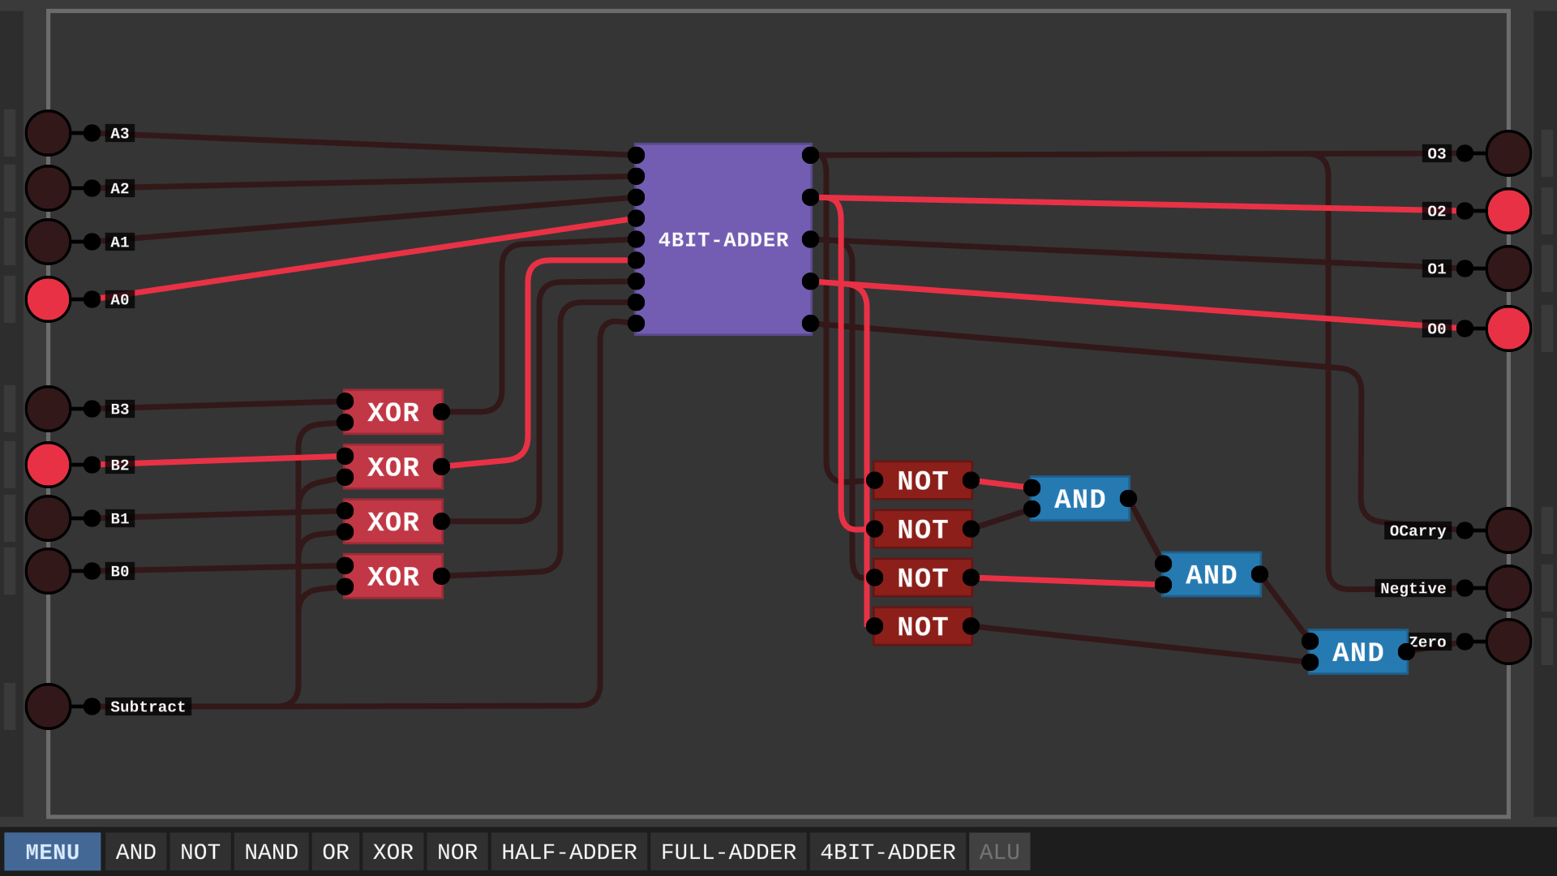Screen dimensions: 1557x876
Task: Choose the OR chip in the toolbar
Action: point(336,852)
